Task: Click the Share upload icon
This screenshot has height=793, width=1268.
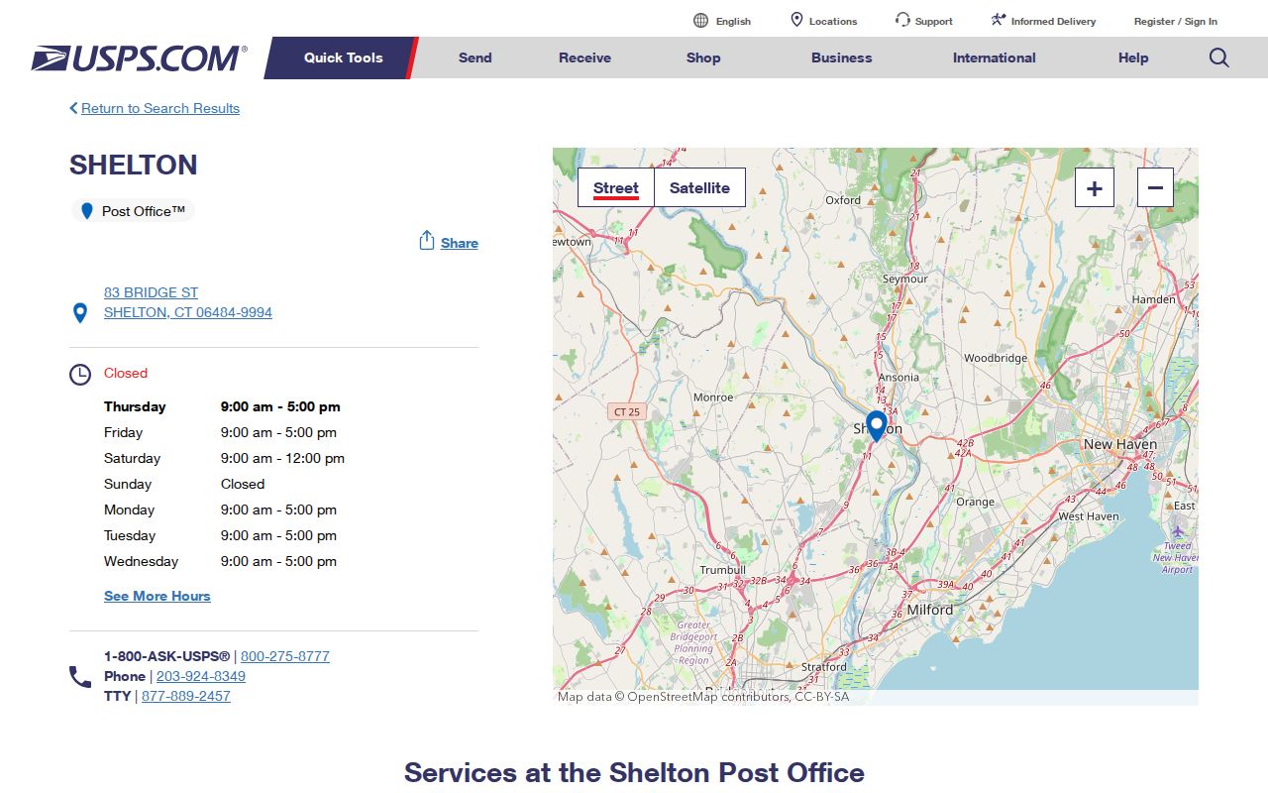Action: click(427, 241)
